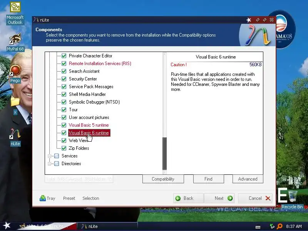This screenshot has width=308, height=231.
Task: Open the MyPal 68 browser shortcut
Action: click(15, 42)
